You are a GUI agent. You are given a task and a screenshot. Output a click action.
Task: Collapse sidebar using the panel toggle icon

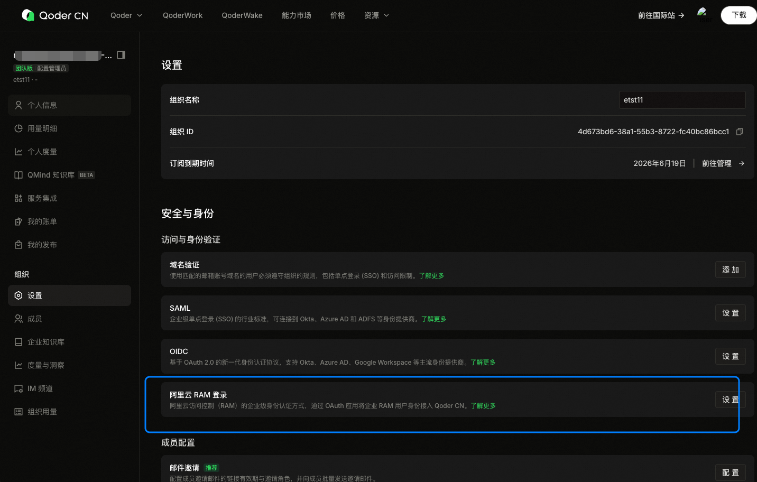[121, 55]
